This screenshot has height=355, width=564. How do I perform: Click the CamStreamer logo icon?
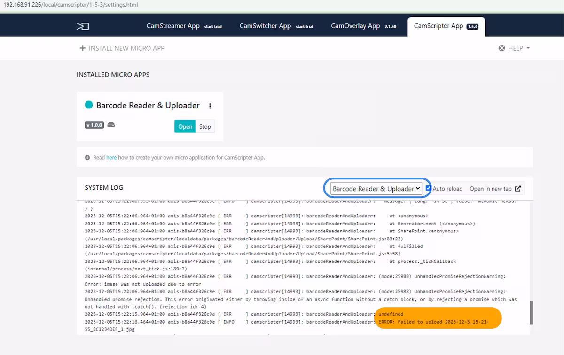(x=83, y=26)
